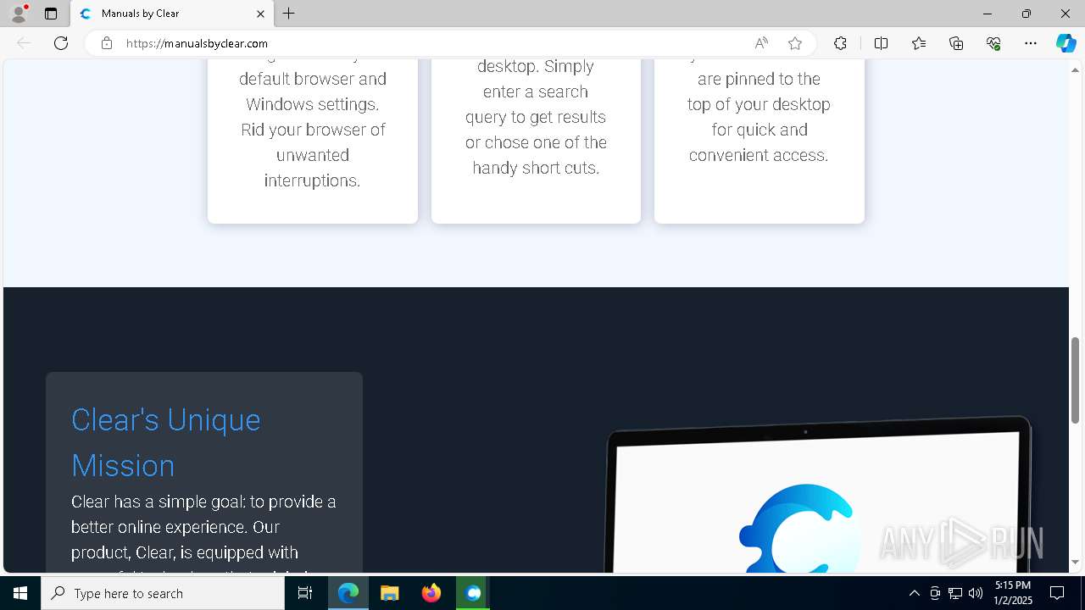Refresh the current page
Viewport: 1085px width, 610px height.
[61, 43]
